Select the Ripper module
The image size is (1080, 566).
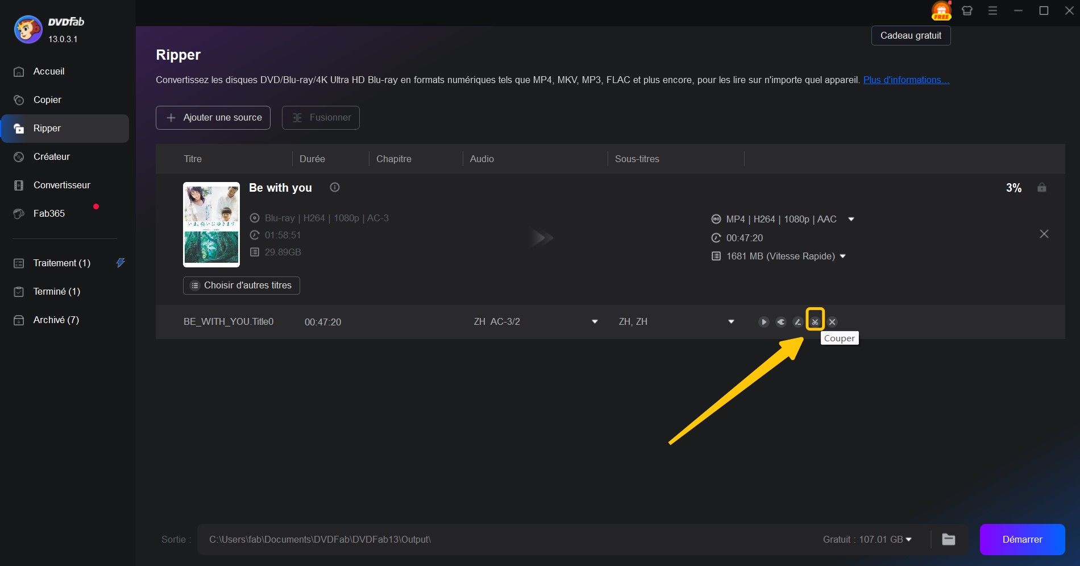tap(65, 129)
